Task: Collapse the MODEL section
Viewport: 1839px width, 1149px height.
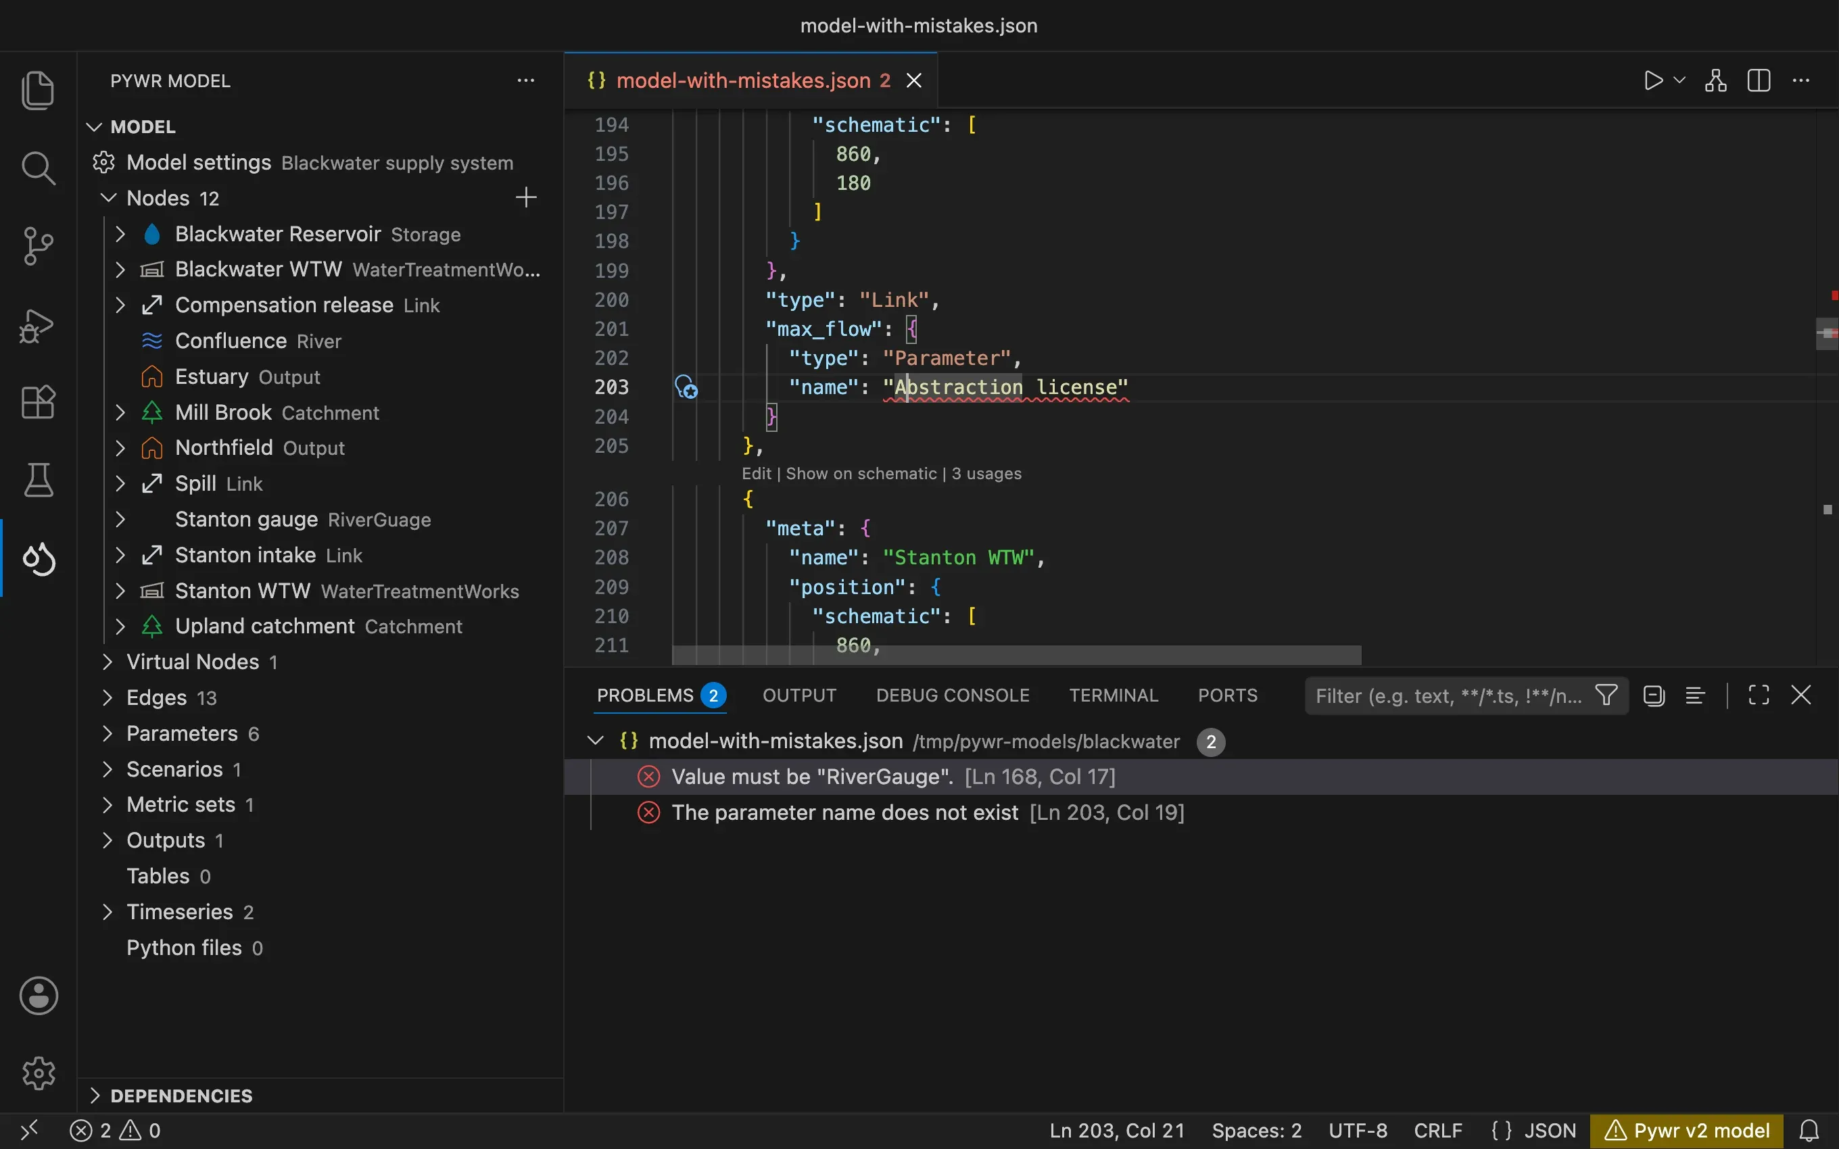Action: click(94, 127)
